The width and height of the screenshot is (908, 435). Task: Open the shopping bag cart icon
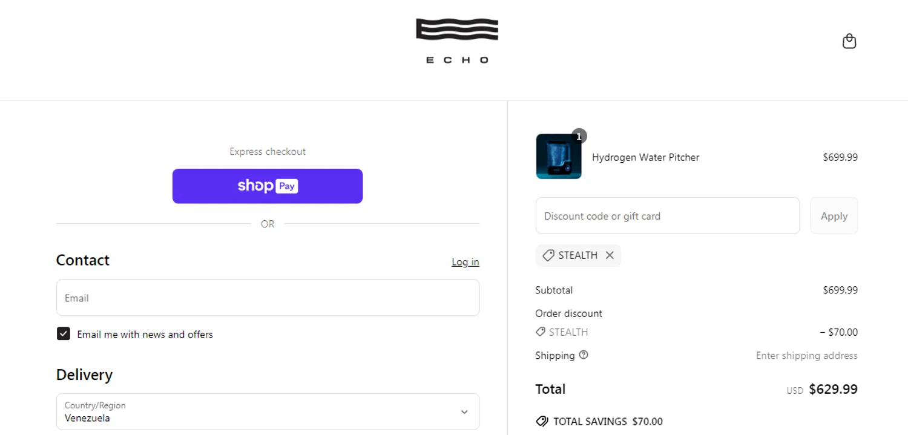click(849, 41)
